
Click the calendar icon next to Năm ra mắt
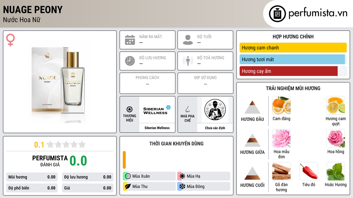pos(130,40)
